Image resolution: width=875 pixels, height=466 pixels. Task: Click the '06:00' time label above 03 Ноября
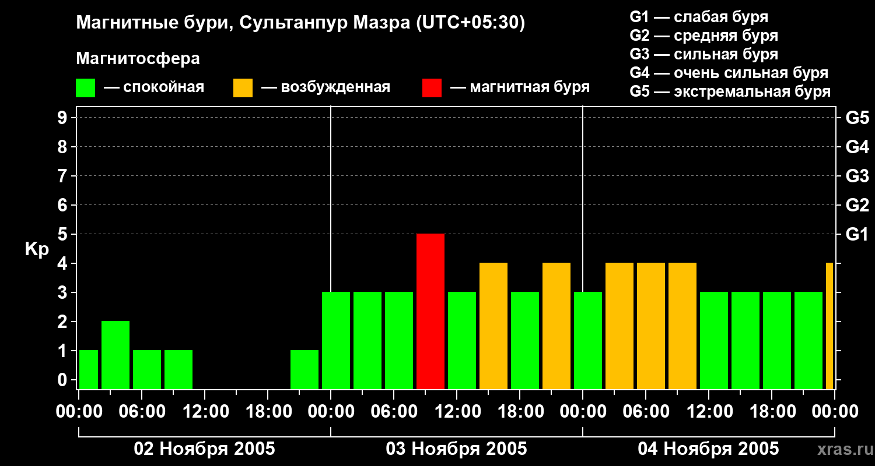coord(394,412)
